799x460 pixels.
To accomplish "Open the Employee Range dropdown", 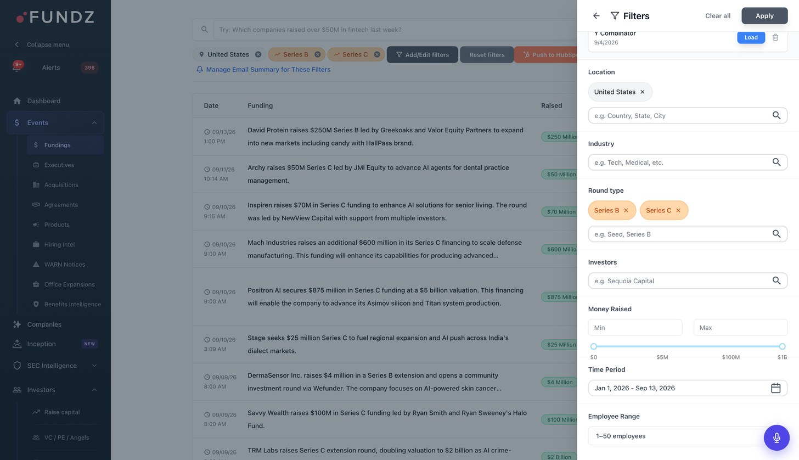I will pyautogui.click(x=688, y=436).
